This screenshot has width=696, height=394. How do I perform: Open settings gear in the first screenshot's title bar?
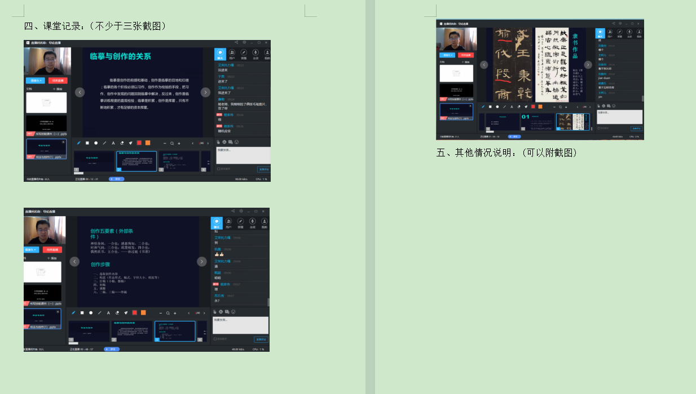coord(244,42)
